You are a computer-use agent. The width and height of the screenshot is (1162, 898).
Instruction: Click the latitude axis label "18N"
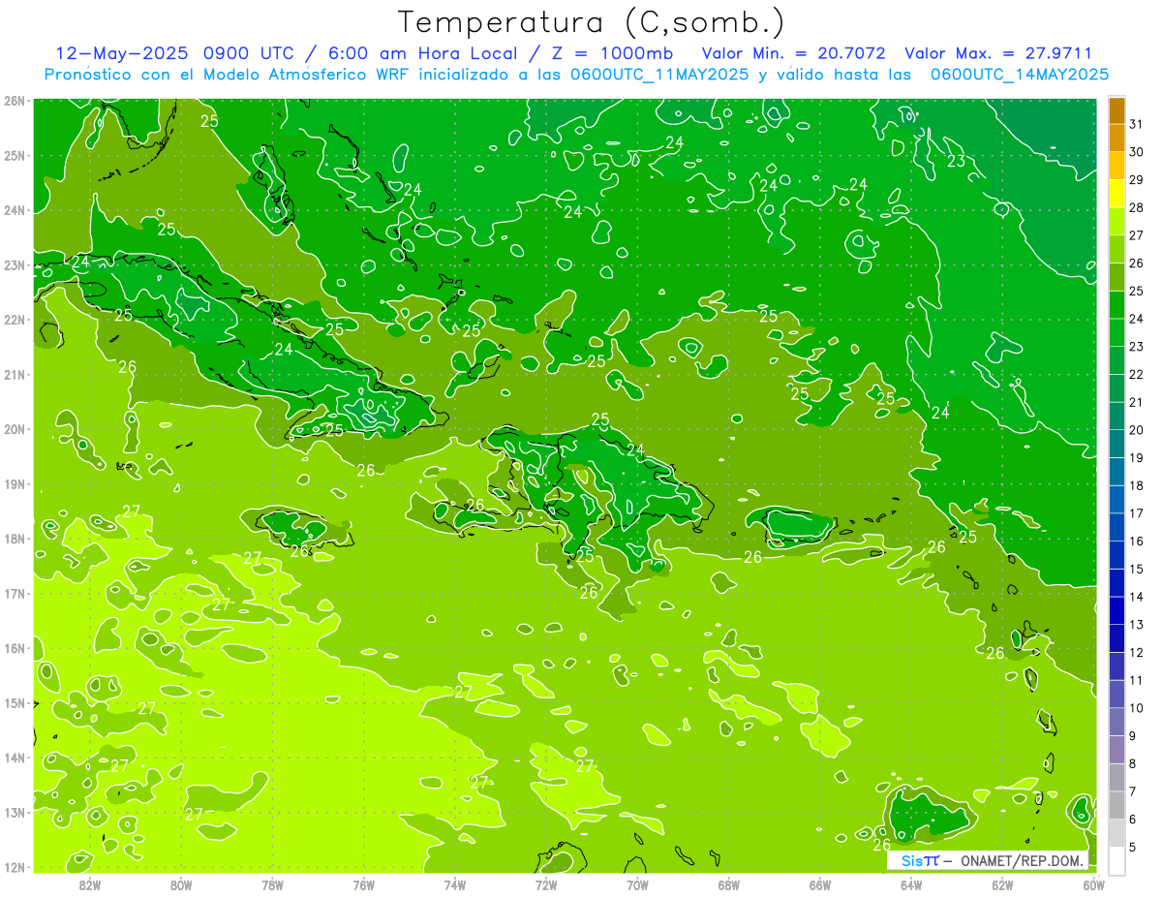[x=14, y=539]
